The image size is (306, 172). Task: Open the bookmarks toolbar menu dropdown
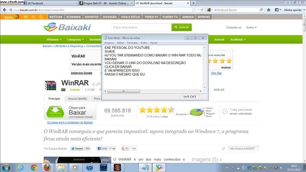(278, 10)
